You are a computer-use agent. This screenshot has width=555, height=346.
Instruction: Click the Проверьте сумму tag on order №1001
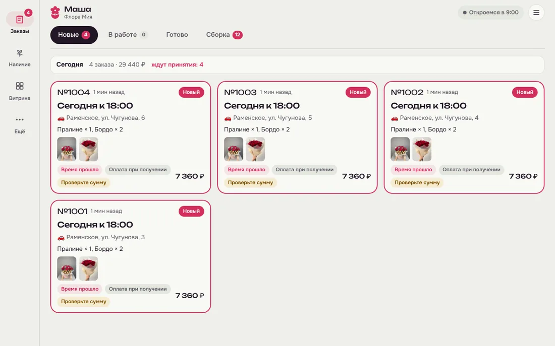(84, 302)
